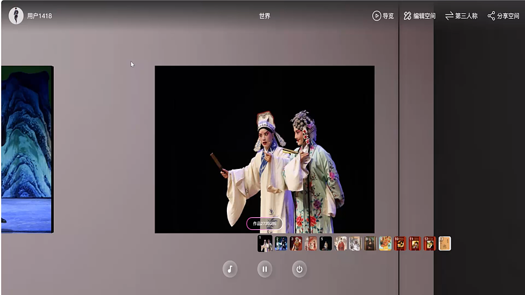Pause the tour playback
Viewport: 525px width, 295px height.
point(264,269)
